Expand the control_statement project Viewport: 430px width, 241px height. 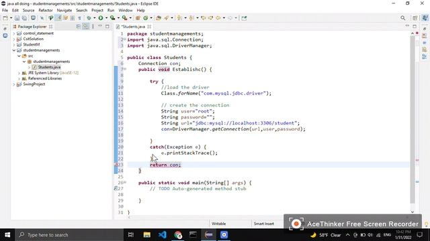tap(14, 33)
